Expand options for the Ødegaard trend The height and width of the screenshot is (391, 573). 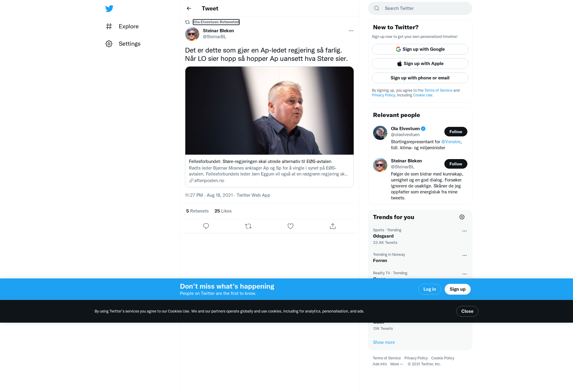point(464,231)
